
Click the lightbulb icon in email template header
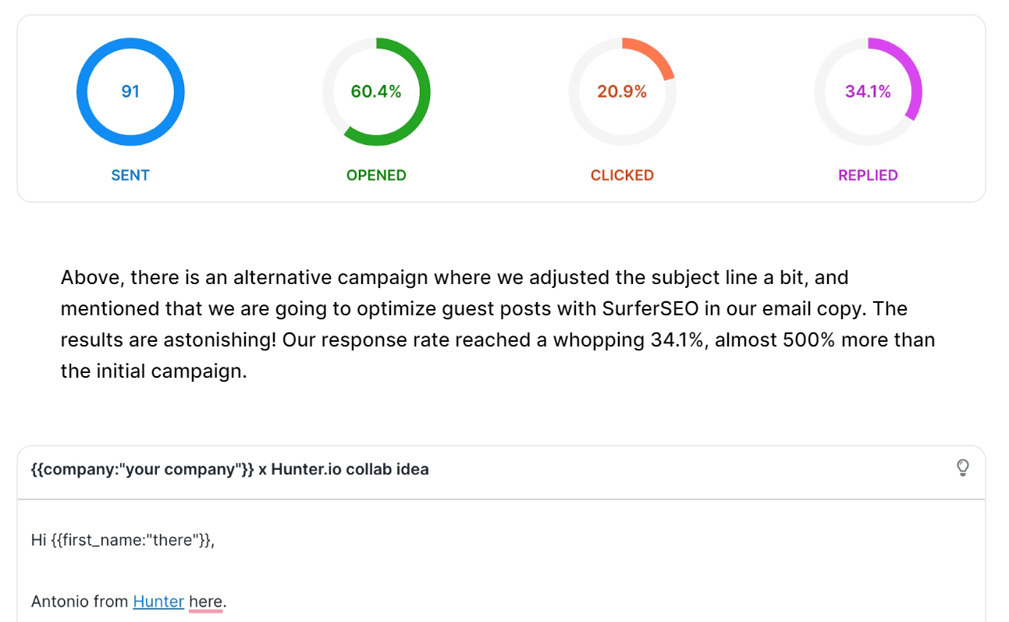pos(962,468)
